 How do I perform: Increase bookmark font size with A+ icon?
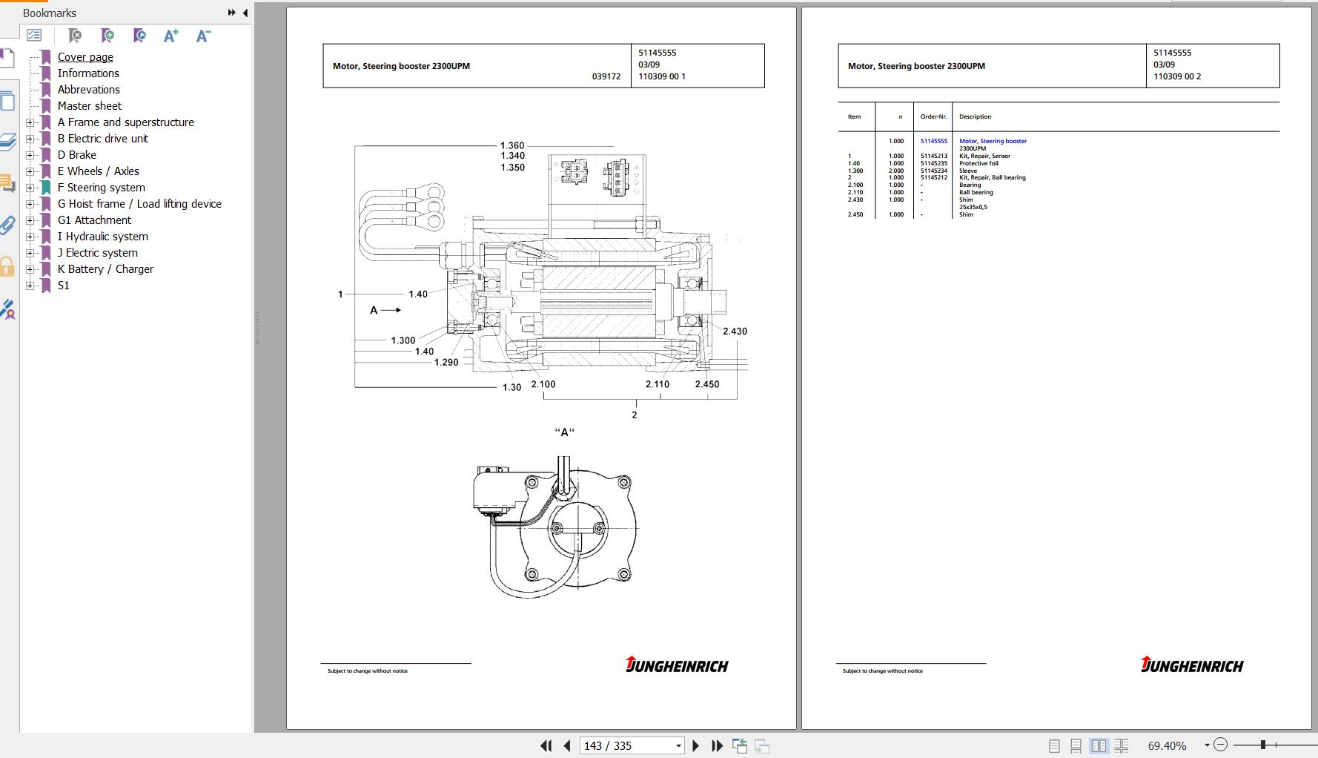[x=170, y=36]
